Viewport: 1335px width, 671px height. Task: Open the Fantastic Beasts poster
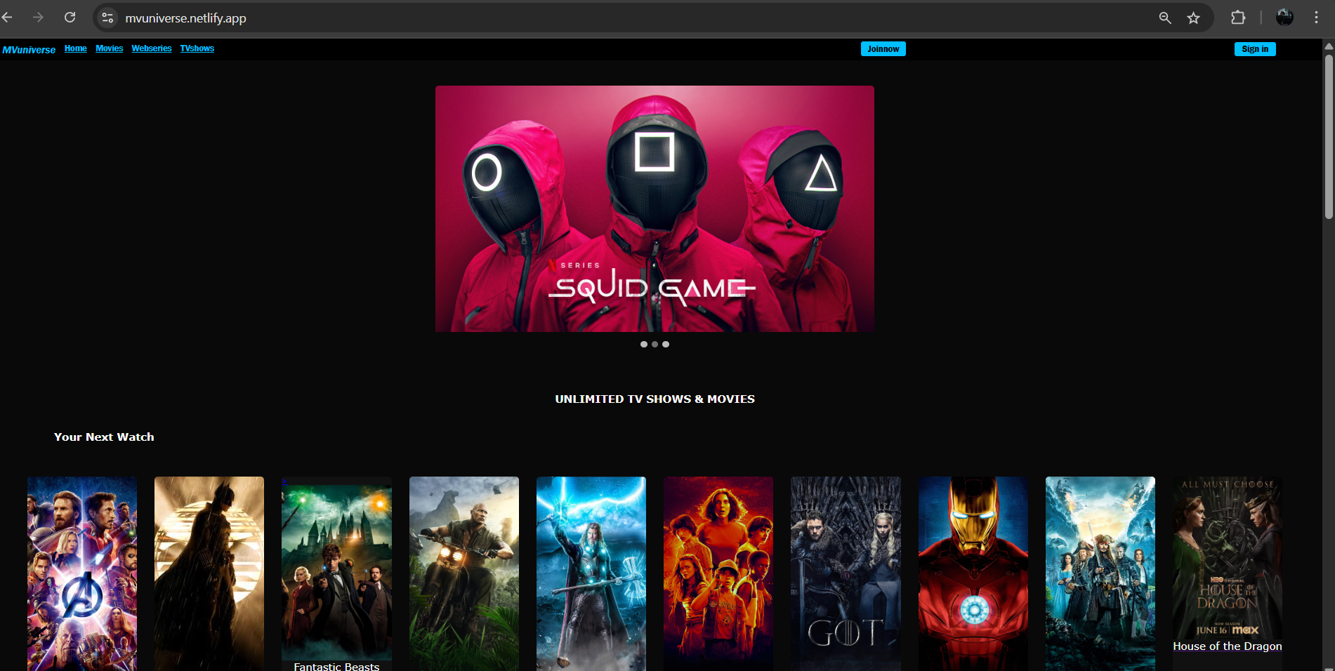[336, 574]
